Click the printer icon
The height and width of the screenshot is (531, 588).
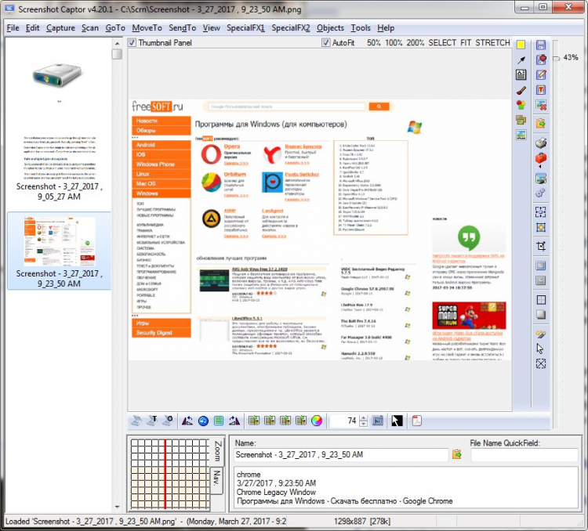pyautogui.click(x=541, y=143)
